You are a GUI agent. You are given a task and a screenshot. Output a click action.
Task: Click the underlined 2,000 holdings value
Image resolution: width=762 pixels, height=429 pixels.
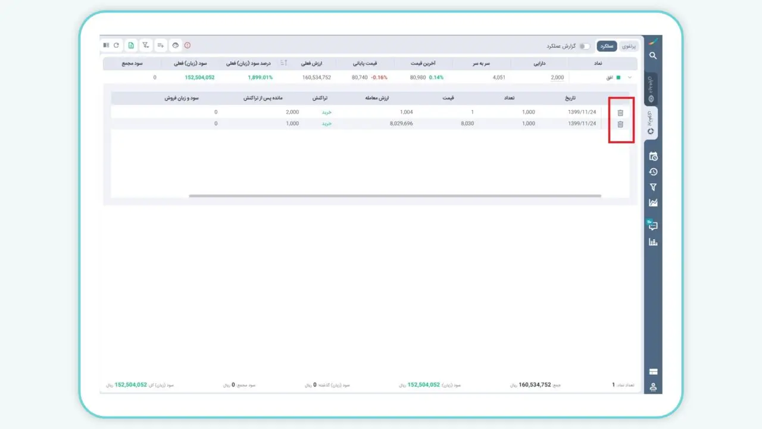coord(557,77)
